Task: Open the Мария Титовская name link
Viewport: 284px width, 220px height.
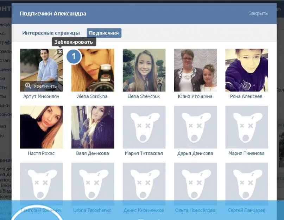Action: [144, 153]
